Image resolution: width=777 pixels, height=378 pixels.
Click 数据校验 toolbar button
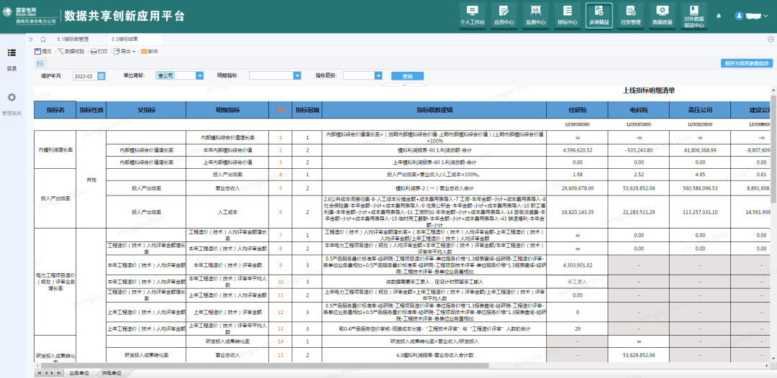point(71,51)
